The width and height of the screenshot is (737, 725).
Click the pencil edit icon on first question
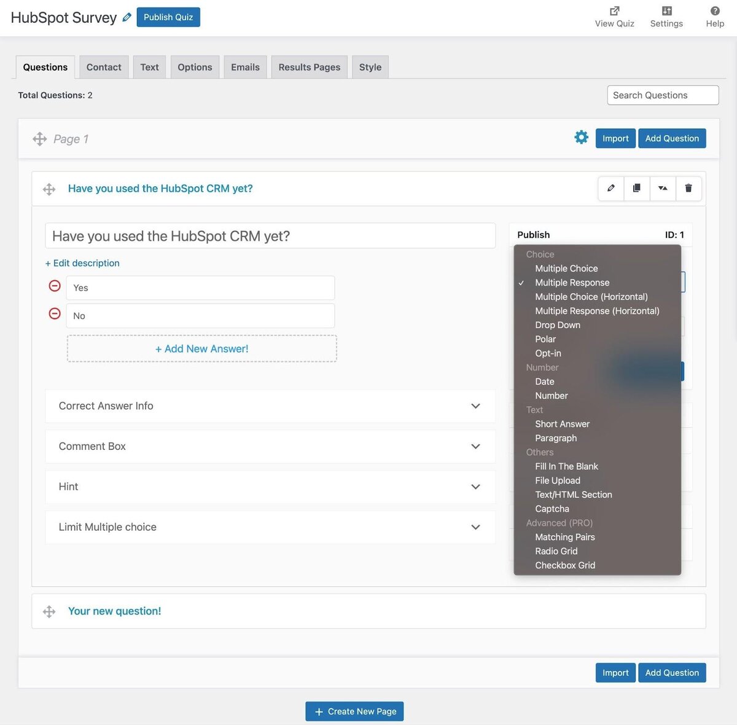[611, 188]
